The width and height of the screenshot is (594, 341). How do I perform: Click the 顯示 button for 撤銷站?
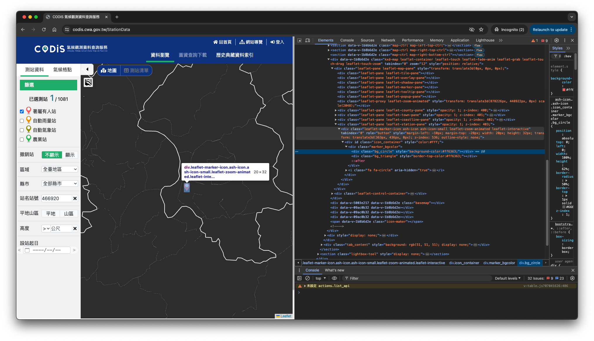70,155
